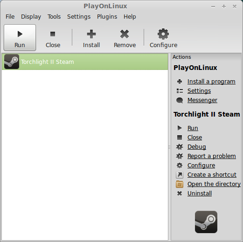
Task: Open the Help menu
Action: (x=130, y=17)
